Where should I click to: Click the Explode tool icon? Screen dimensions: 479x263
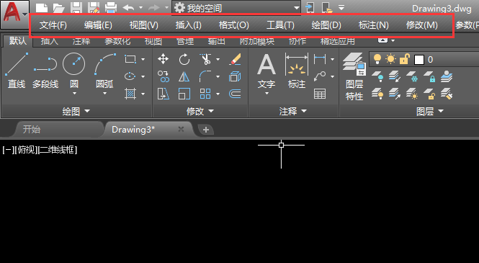(235, 76)
